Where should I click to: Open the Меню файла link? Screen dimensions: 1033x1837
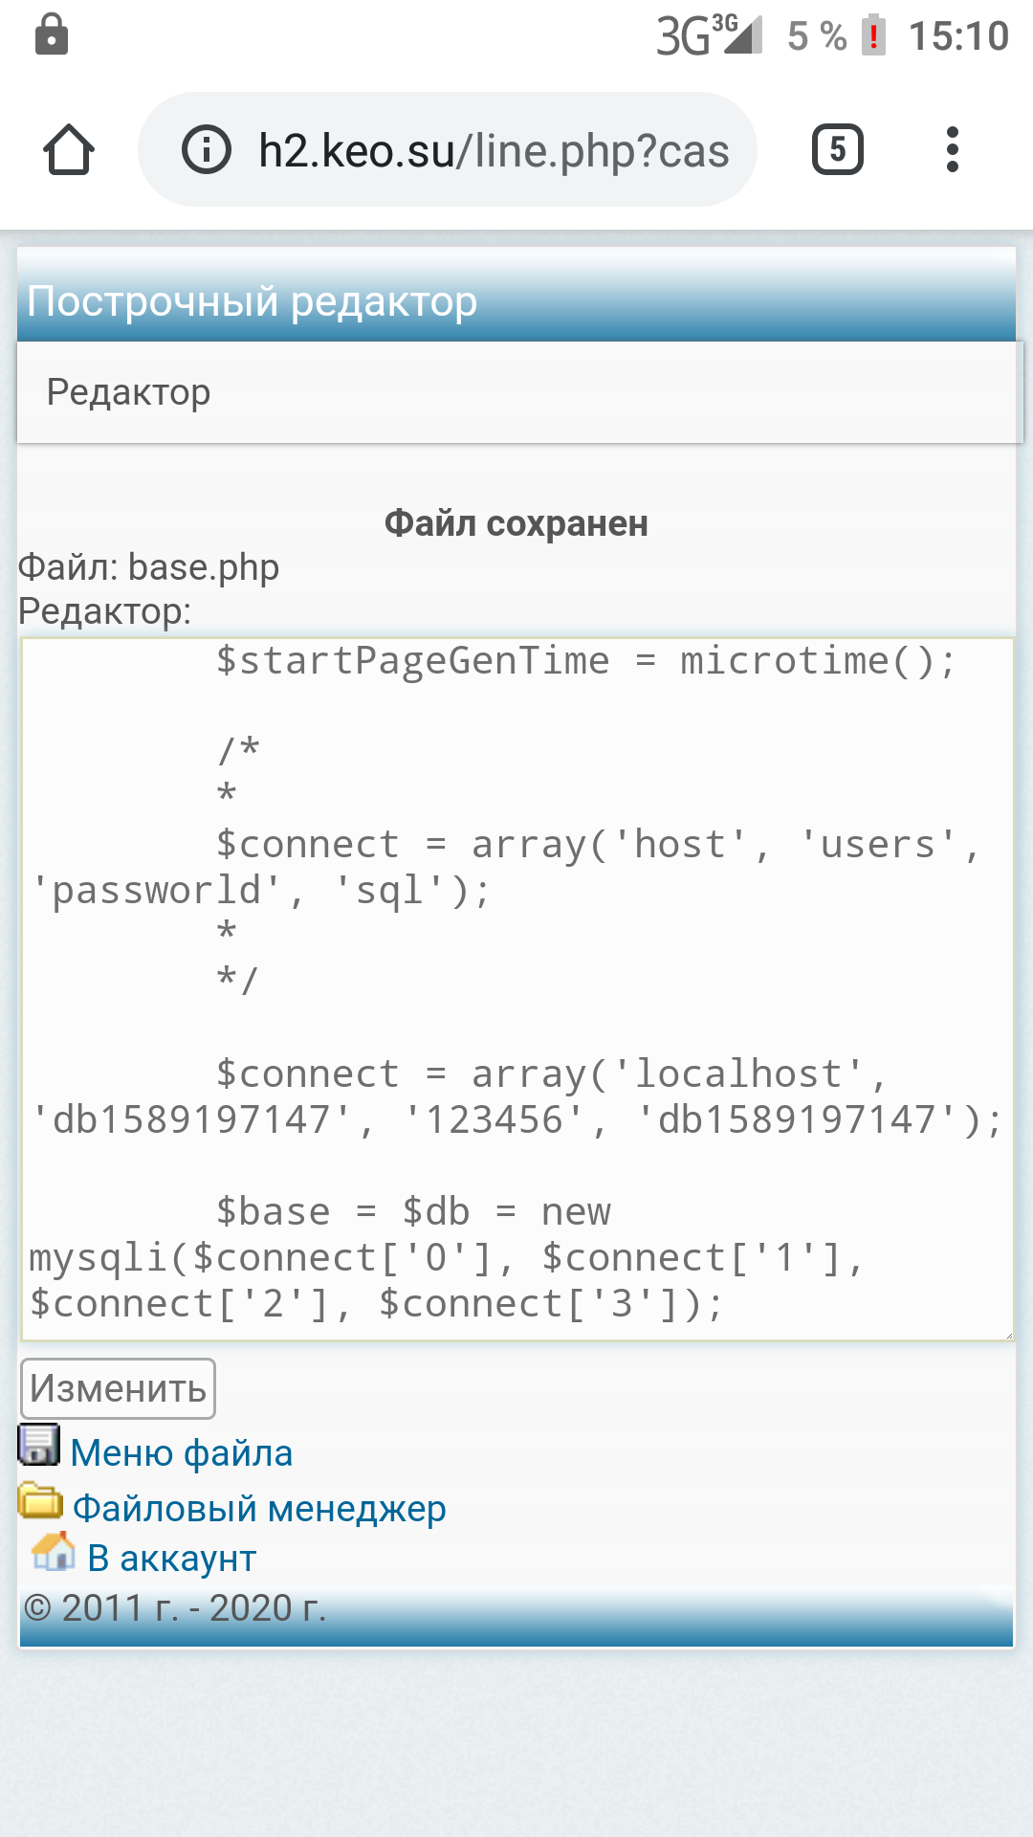pos(182,1453)
